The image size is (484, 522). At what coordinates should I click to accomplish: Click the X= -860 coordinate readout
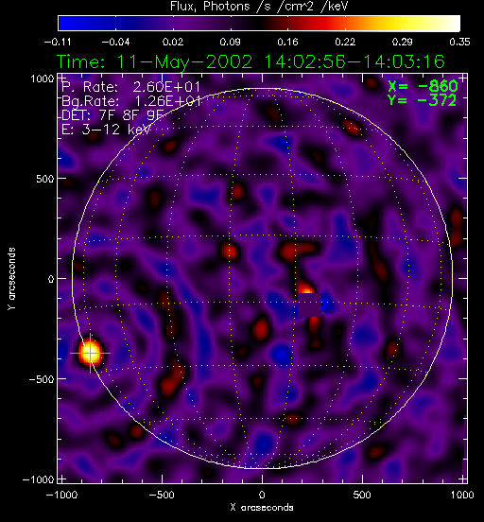coord(423,87)
